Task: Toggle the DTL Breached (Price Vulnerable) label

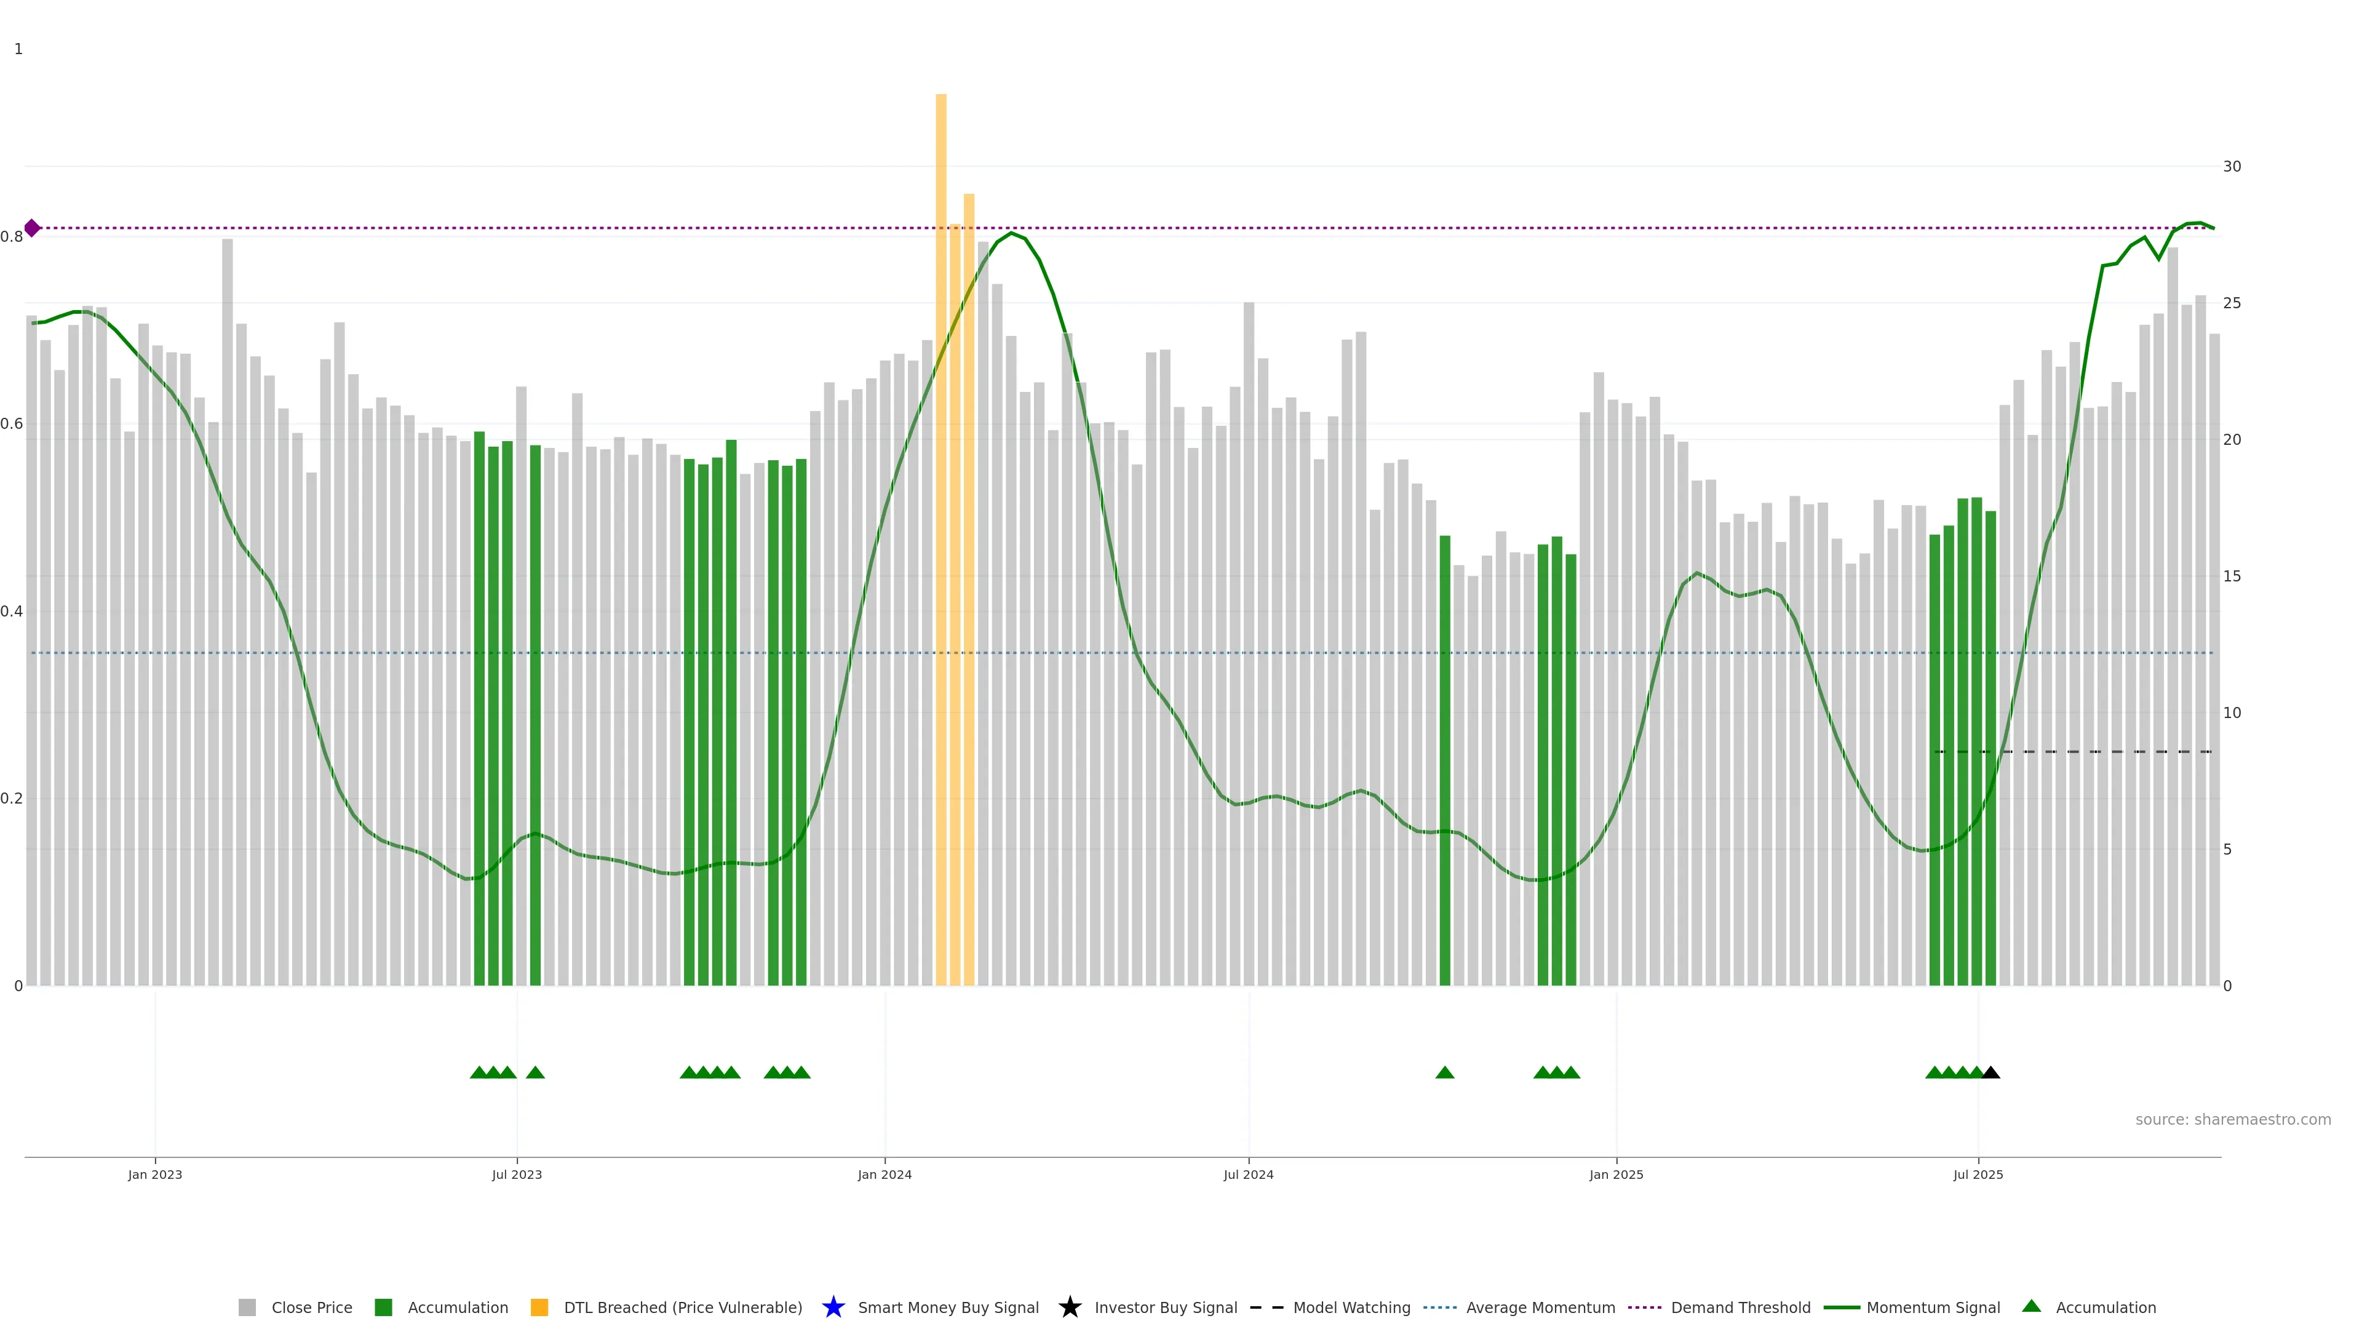Action: pos(682,1307)
